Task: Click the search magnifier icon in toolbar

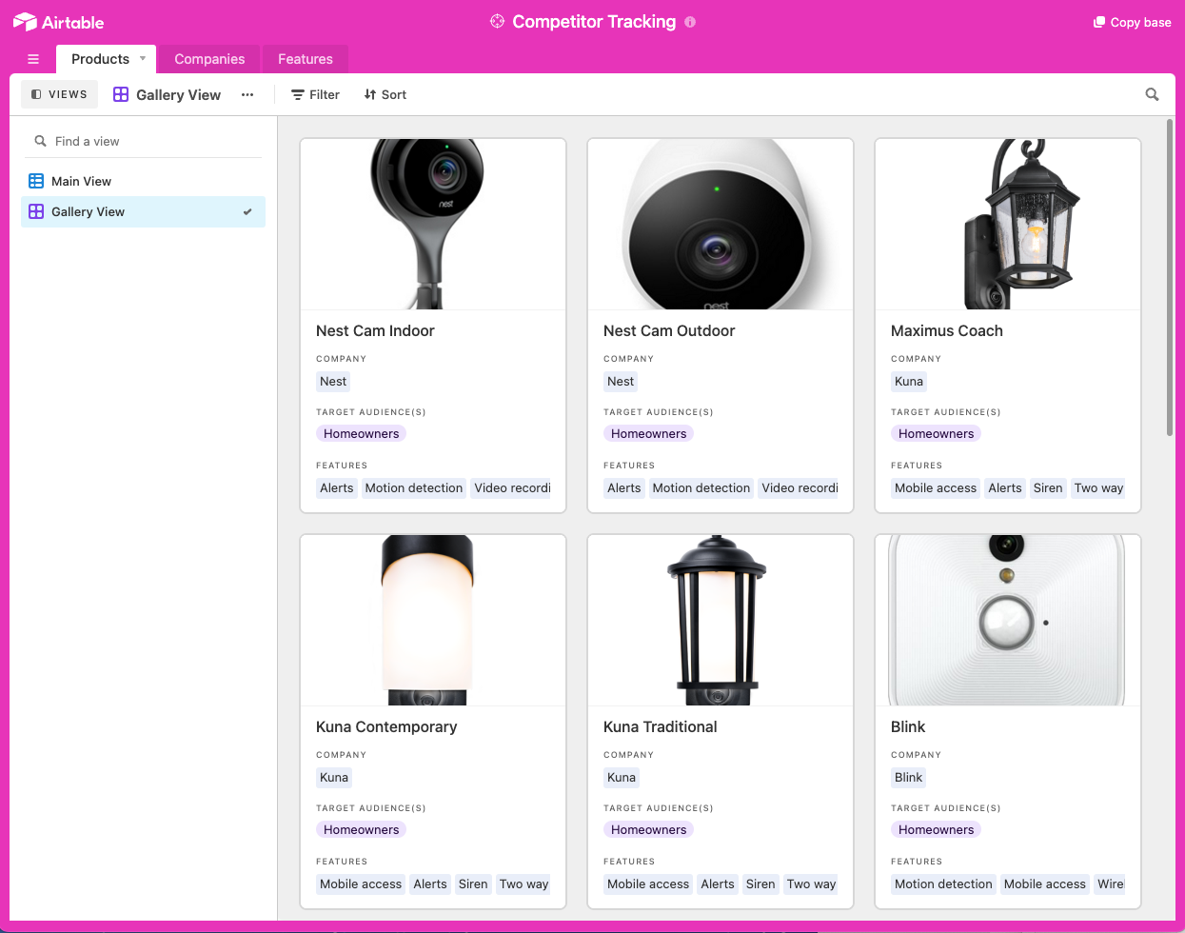Action: (1152, 94)
